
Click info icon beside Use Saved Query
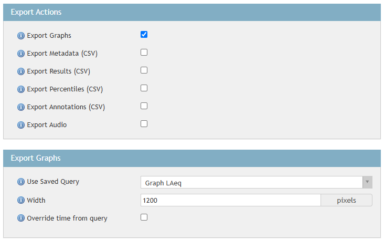tap(21, 182)
